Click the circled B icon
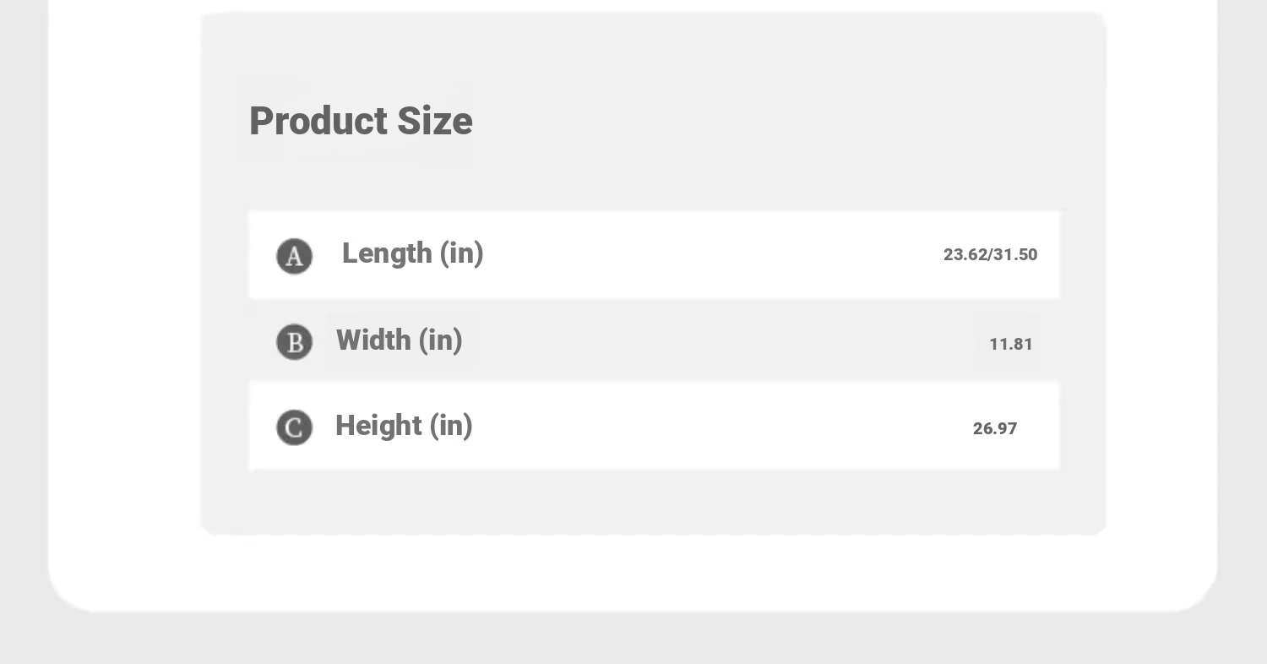This screenshot has height=664, width=1267. (x=295, y=342)
